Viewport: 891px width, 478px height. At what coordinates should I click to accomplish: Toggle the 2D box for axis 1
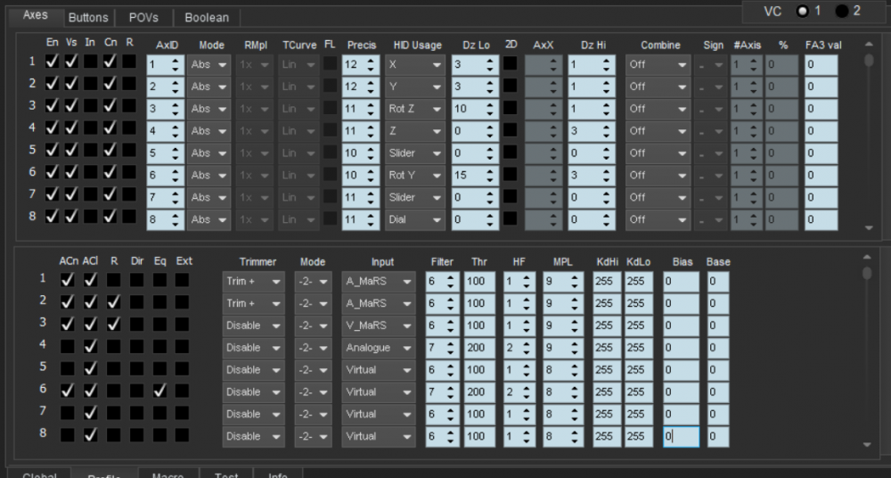point(510,64)
